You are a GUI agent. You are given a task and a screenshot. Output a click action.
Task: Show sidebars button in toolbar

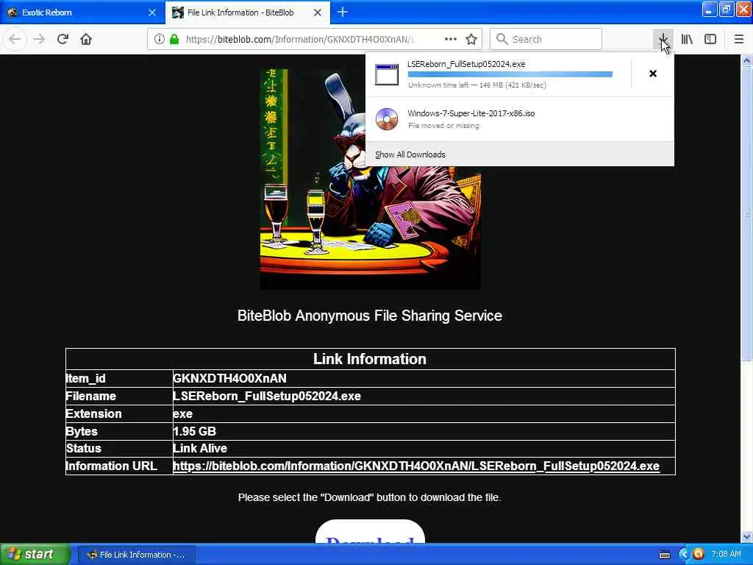710,40
